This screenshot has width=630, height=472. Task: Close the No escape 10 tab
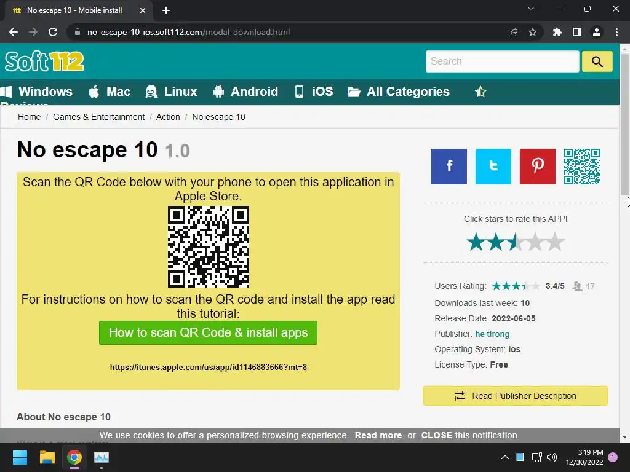point(143,10)
